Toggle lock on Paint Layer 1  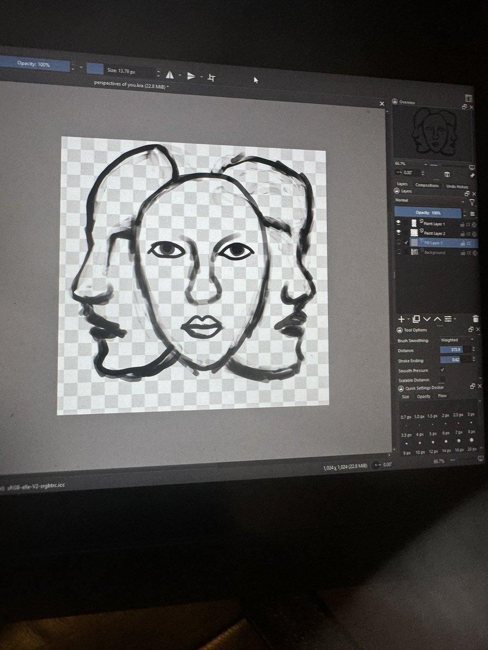tap(462, 224)
